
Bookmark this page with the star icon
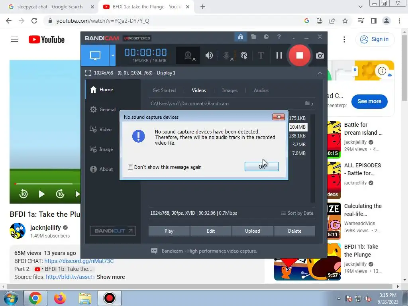[345, 21]
